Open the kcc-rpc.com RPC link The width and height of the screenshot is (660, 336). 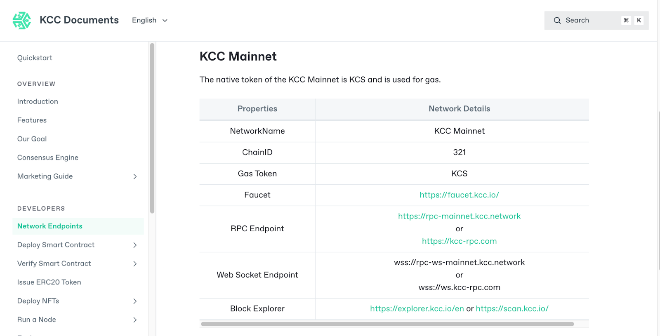pos(459,241)
